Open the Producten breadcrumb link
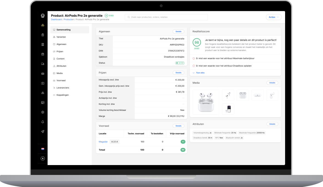 [x=69, y=19]
